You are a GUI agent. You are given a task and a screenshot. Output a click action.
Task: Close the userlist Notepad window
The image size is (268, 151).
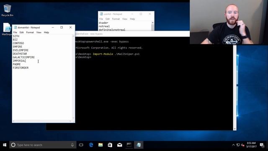pyautogui.click(x=150, y=14)
